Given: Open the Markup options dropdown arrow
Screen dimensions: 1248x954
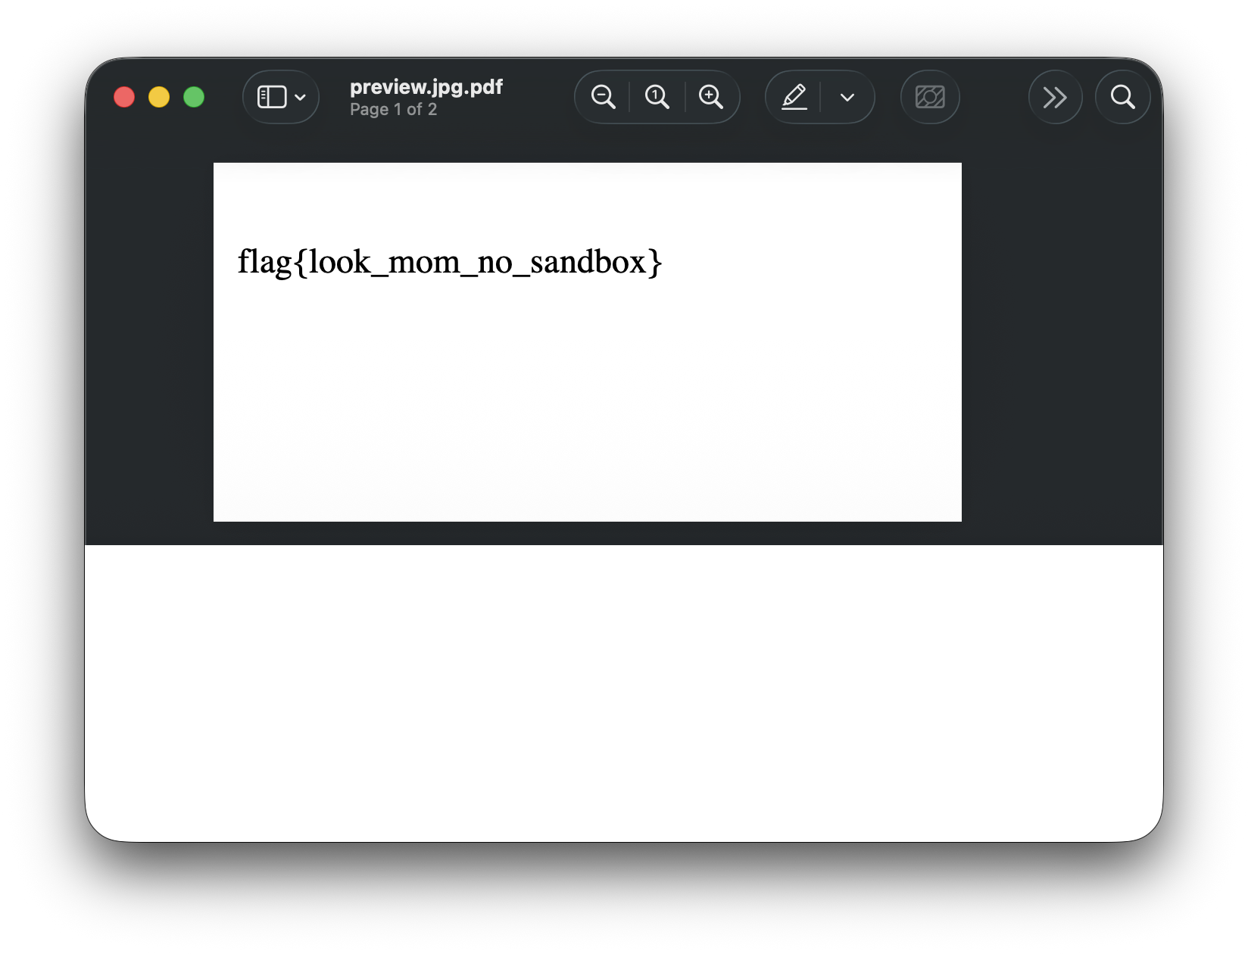Looking at the screenshot, I should click(847, 98).
